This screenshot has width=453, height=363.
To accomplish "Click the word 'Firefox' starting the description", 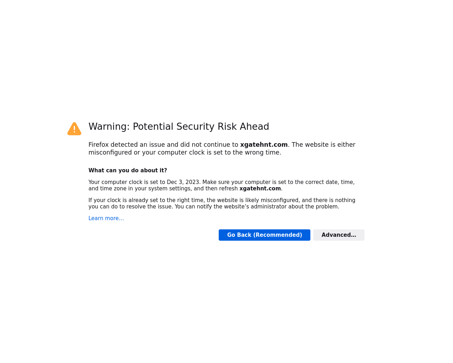I will tap(99, 145).
